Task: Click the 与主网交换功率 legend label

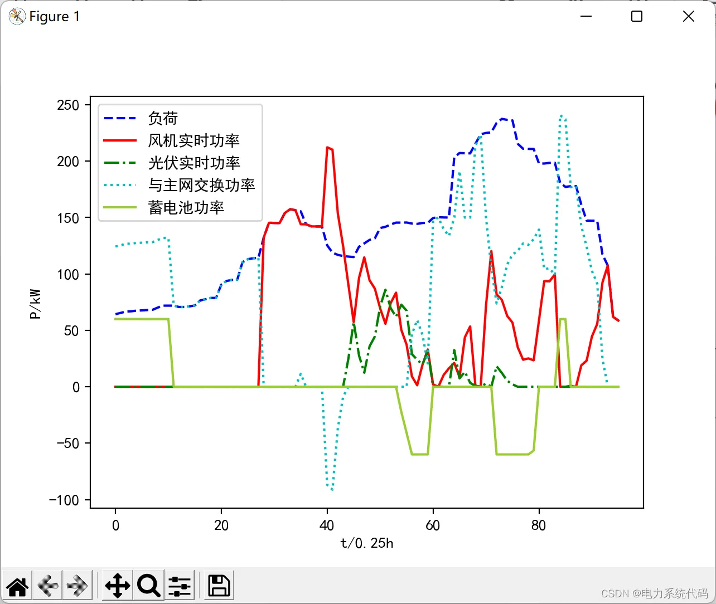Action: (201, 185)
